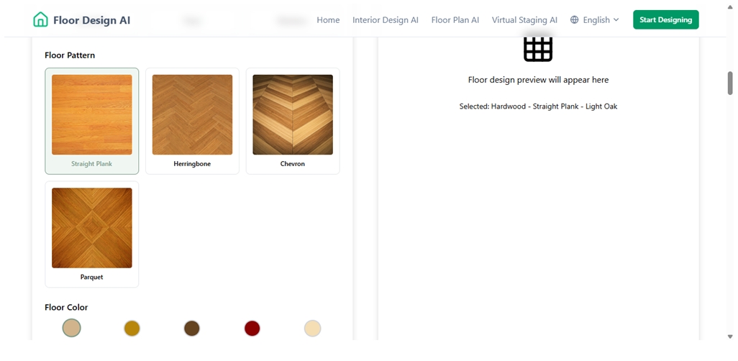Go to the Home menu item
The image size is (738, 361).
click(x=328, y=20)
